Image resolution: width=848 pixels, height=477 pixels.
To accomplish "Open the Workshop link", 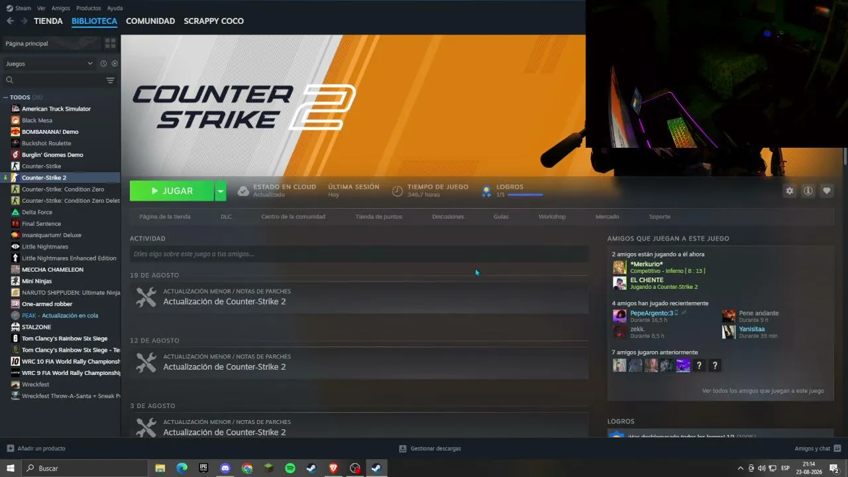I will 552,217.
